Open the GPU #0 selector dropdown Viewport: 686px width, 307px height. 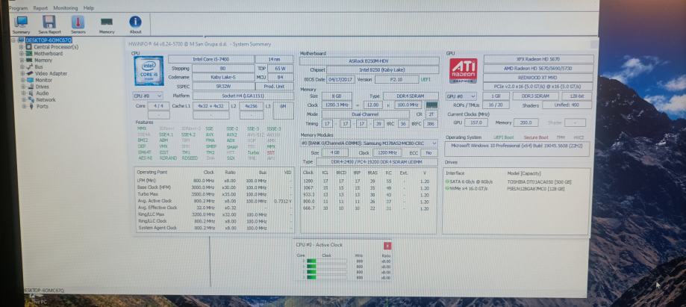[x=461, y=96]
